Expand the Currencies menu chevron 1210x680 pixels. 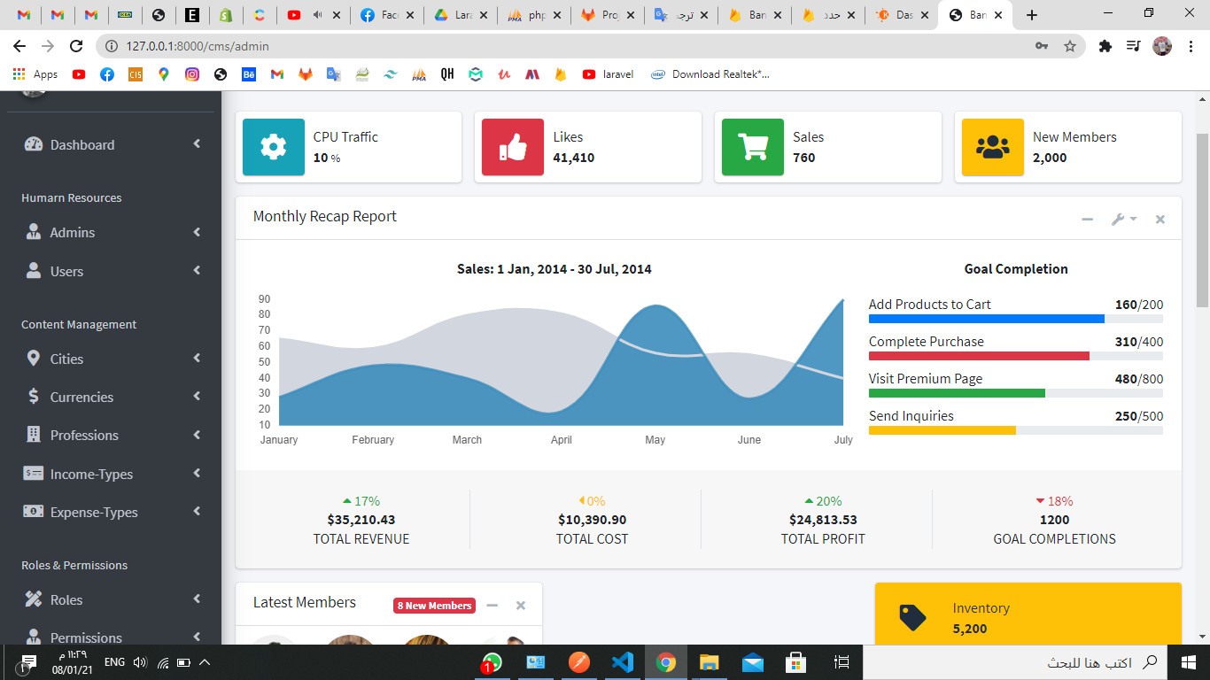(197, 396)
